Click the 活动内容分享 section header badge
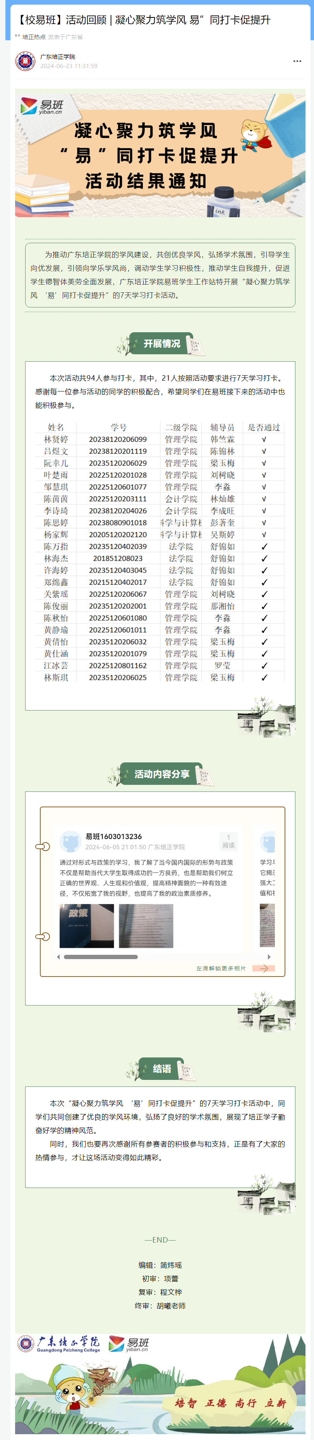 click(161, 774)
